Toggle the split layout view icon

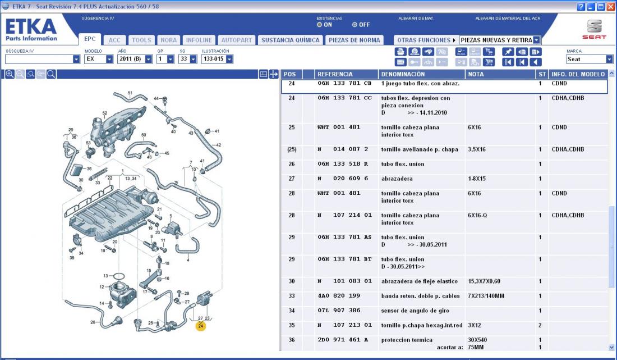coord(264,74)
